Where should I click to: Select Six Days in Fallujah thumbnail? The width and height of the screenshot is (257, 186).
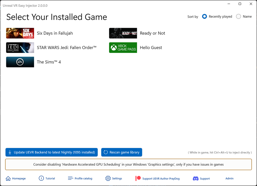click(20, 33)
